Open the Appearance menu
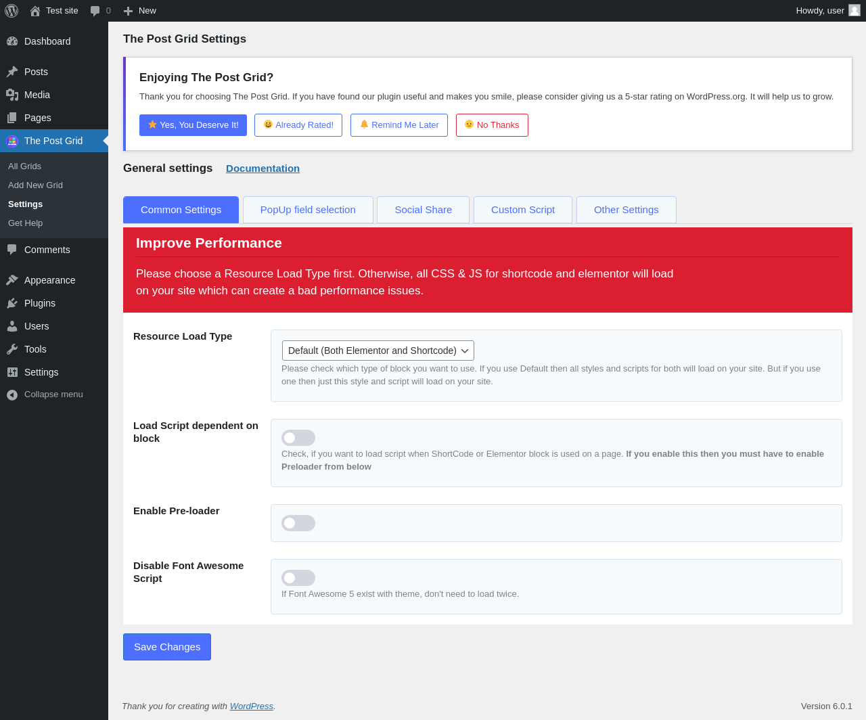The width and height of the screenshot is (866, 720). point(54,280)
